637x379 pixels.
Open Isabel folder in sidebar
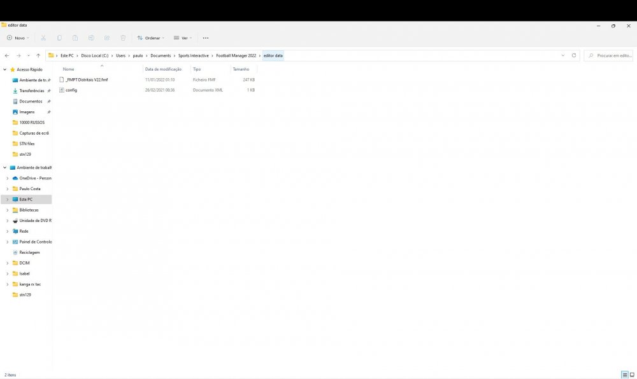24,273
